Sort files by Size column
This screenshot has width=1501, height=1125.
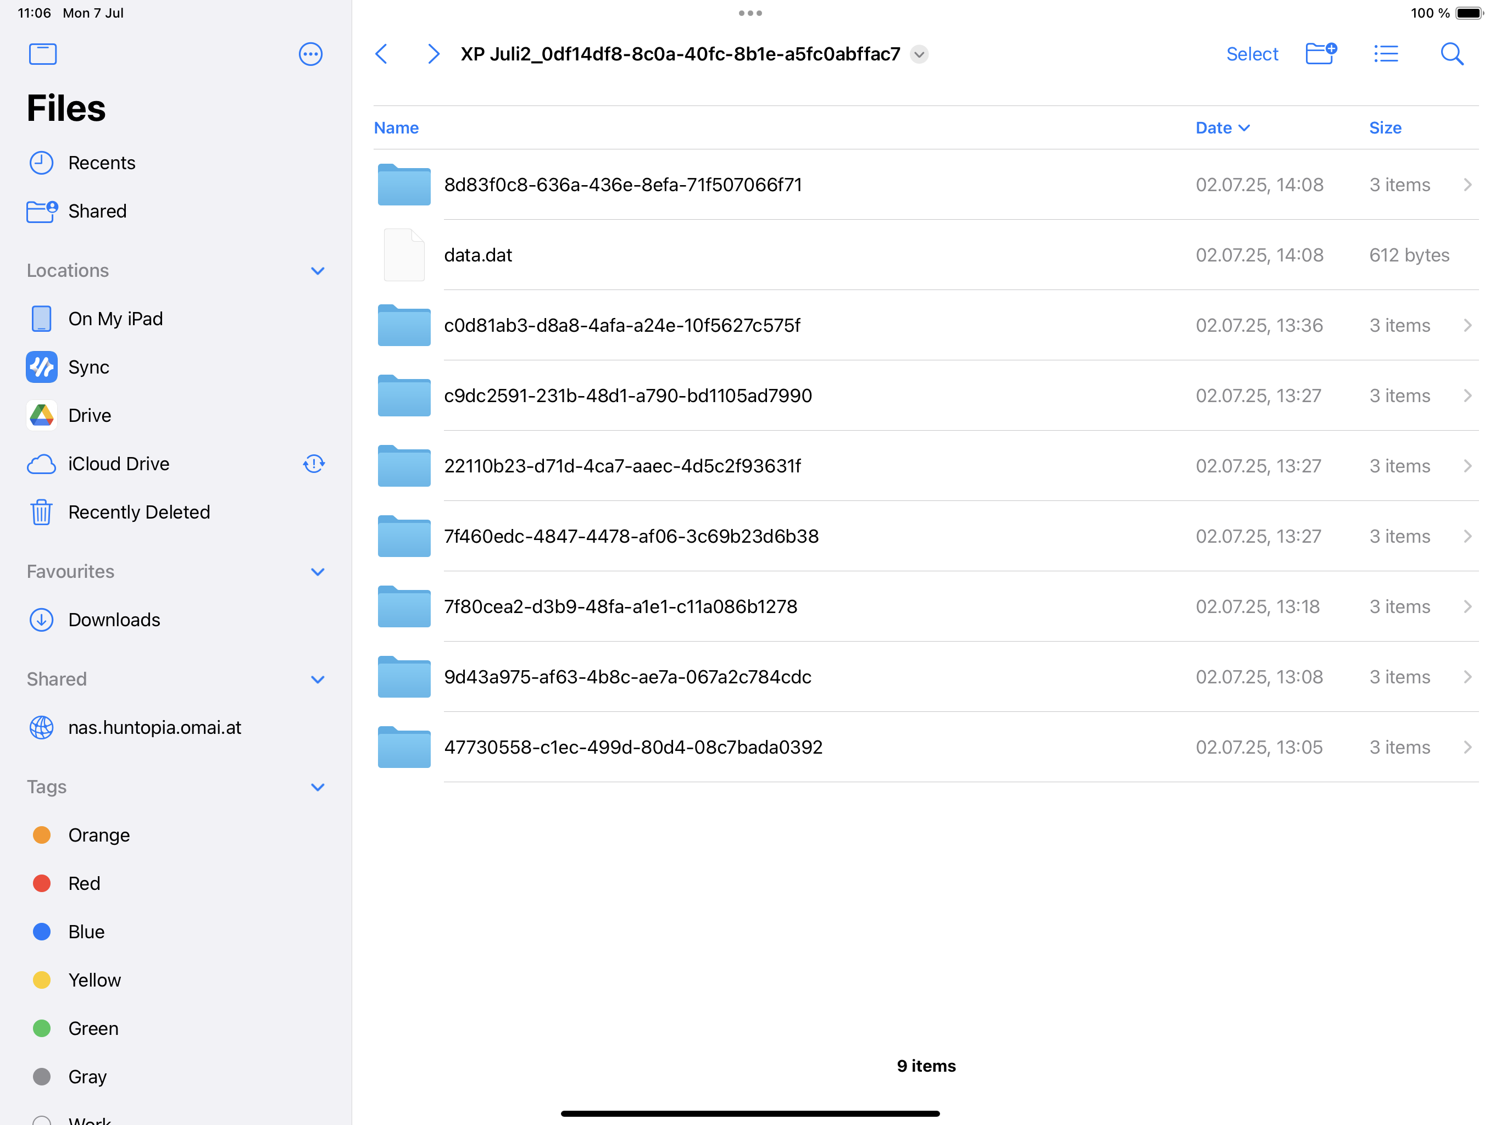pyautogui.click(x=1385, y=127)
